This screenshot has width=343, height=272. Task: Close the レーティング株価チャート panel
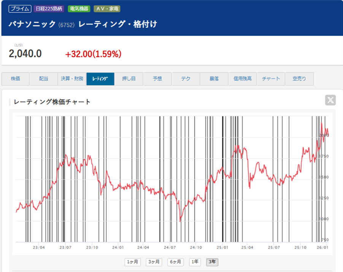pyautogui.click(x=330, y=100)
